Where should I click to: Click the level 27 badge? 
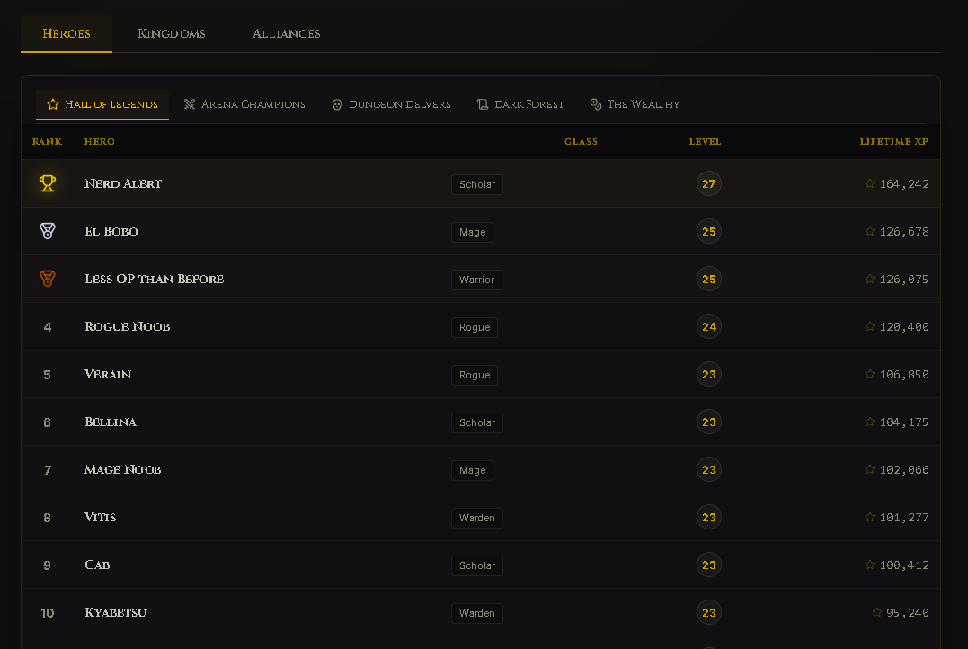[x=709, y=183]
